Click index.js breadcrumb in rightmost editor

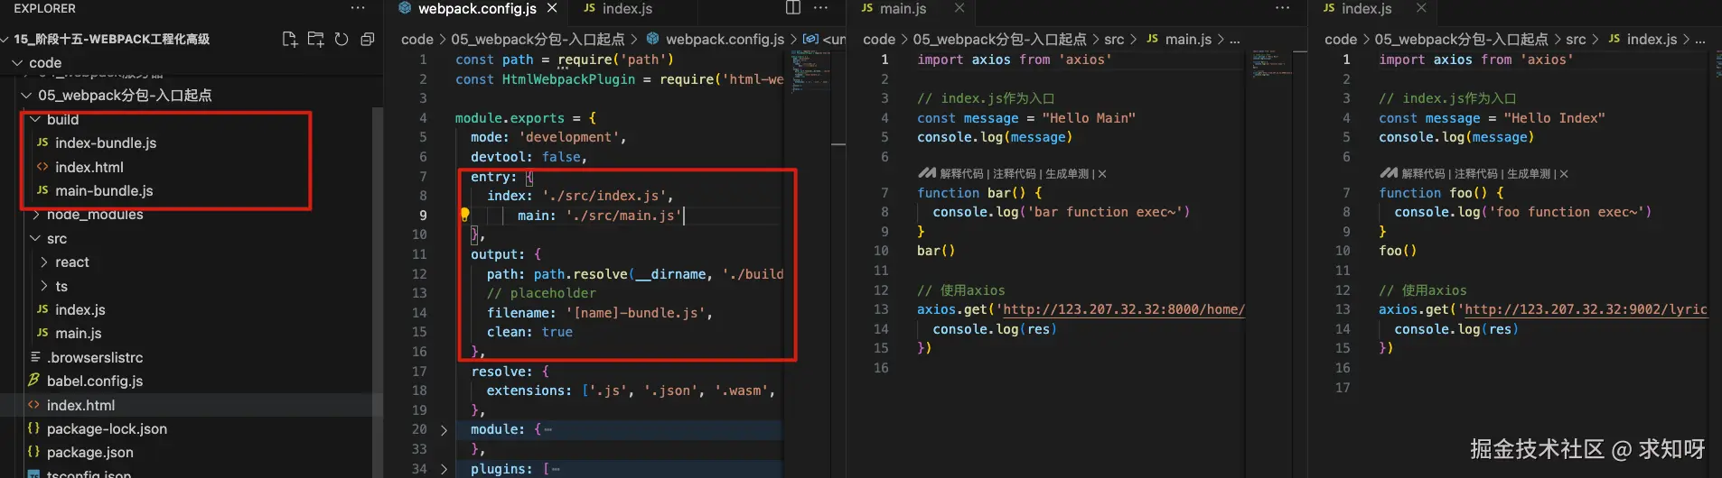pos(1652,39)
